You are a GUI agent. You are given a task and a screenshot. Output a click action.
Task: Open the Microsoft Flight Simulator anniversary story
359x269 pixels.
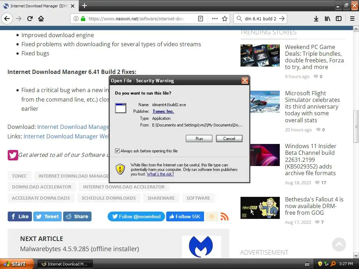point(312,106)
